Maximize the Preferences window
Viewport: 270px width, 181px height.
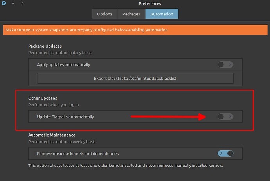point(22,4)
